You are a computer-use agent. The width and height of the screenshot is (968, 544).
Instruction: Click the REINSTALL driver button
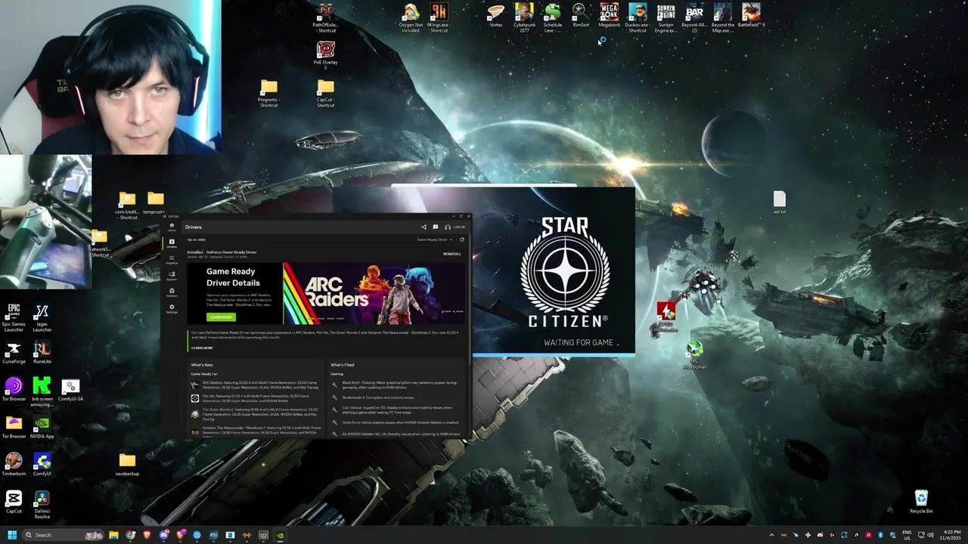pos(452,254)
